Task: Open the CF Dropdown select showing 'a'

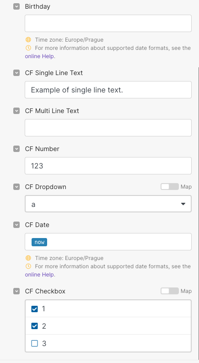Action: [108, 204]
